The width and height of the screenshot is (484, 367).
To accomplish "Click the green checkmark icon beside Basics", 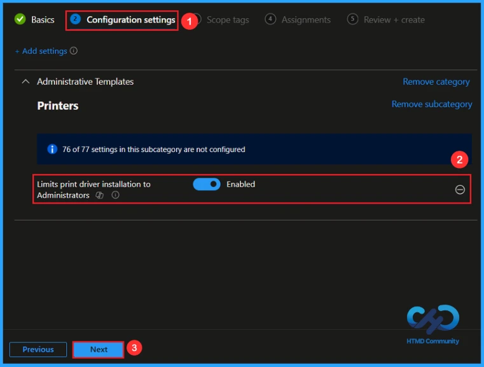I will (20, 20).
